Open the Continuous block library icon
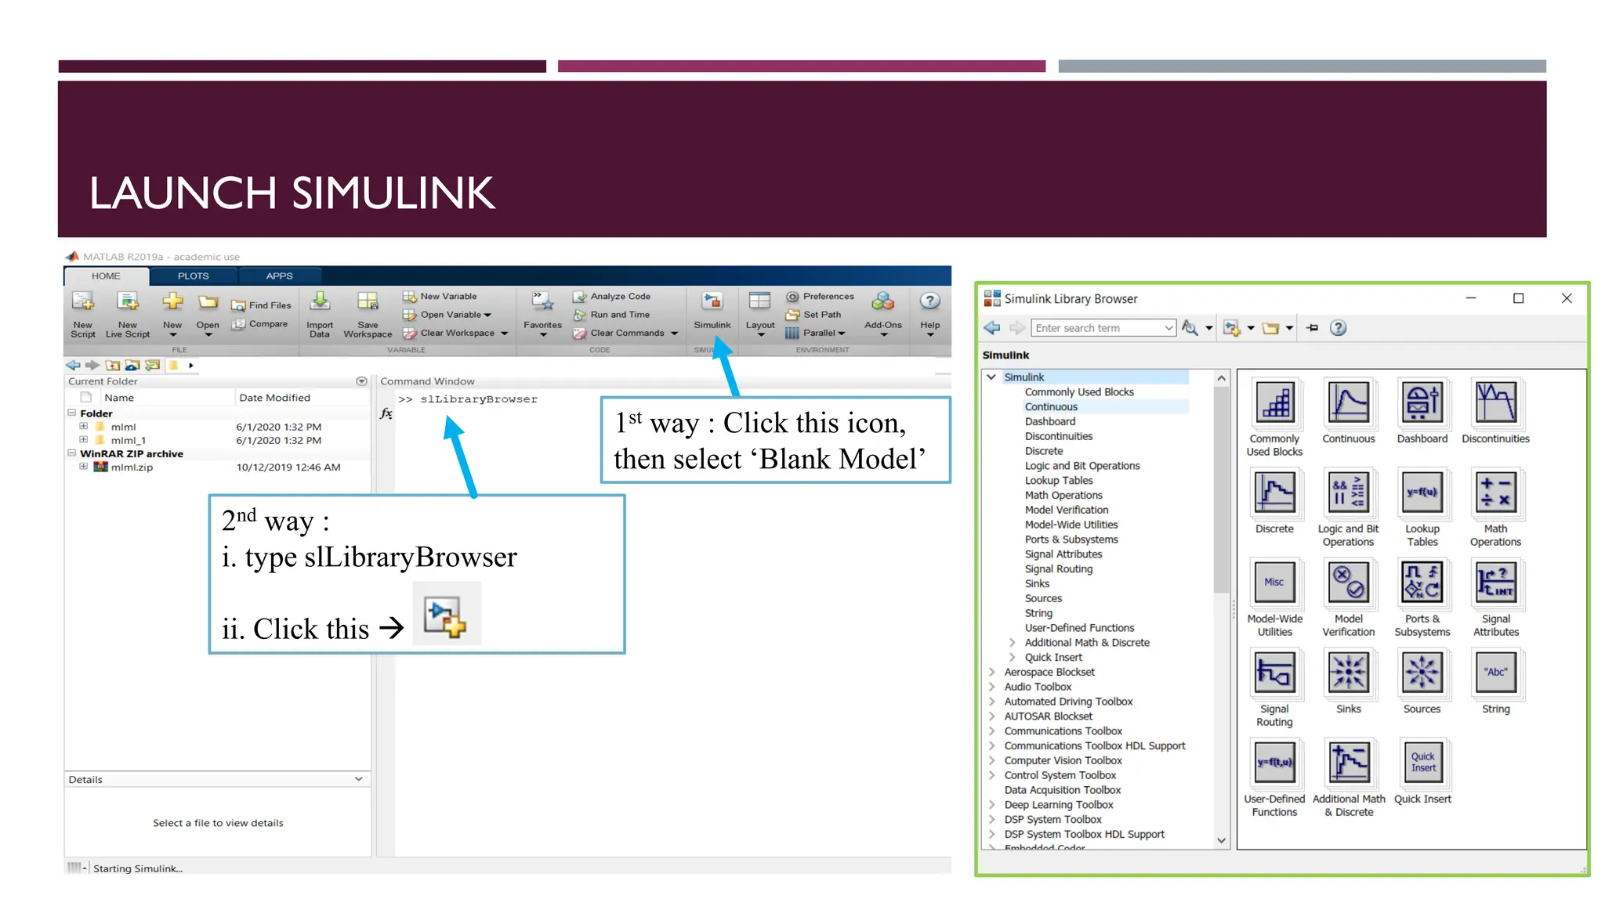Screen dimensions: 1605x902 (1348, 402)
